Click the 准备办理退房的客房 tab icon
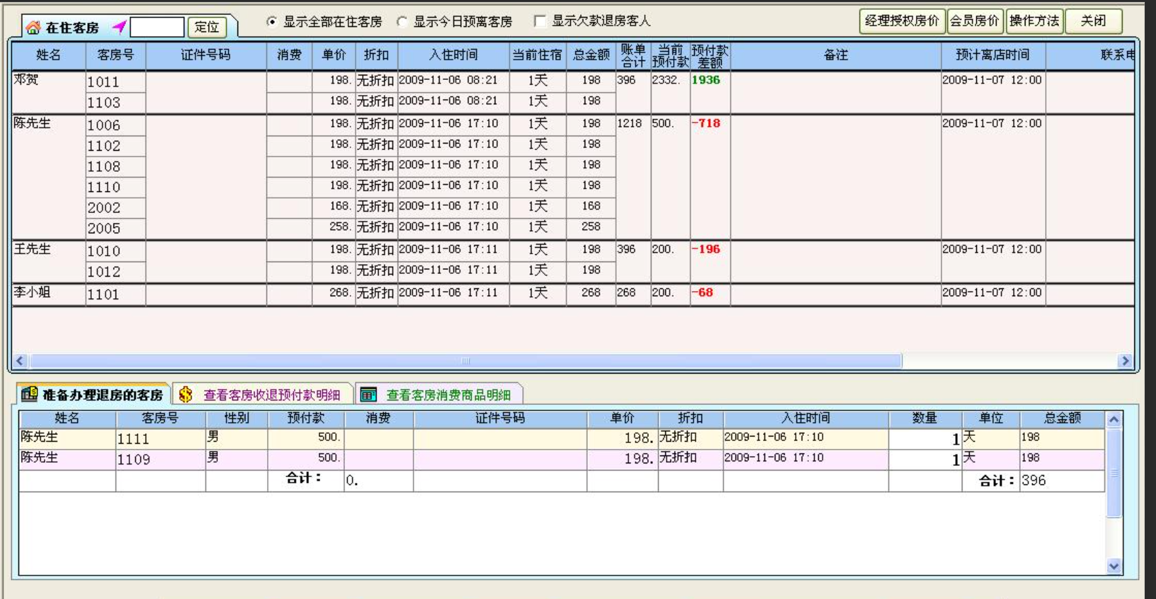 [x=29, y=394]
